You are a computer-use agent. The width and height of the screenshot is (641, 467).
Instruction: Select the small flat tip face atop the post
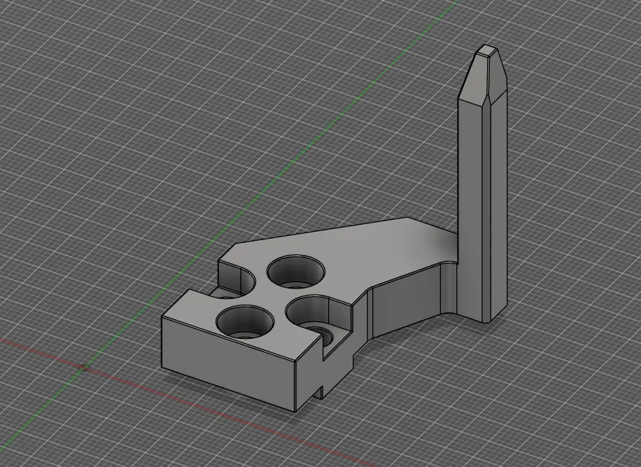486,50
